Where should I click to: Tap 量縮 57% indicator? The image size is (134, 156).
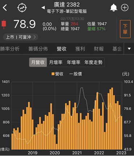96,29
